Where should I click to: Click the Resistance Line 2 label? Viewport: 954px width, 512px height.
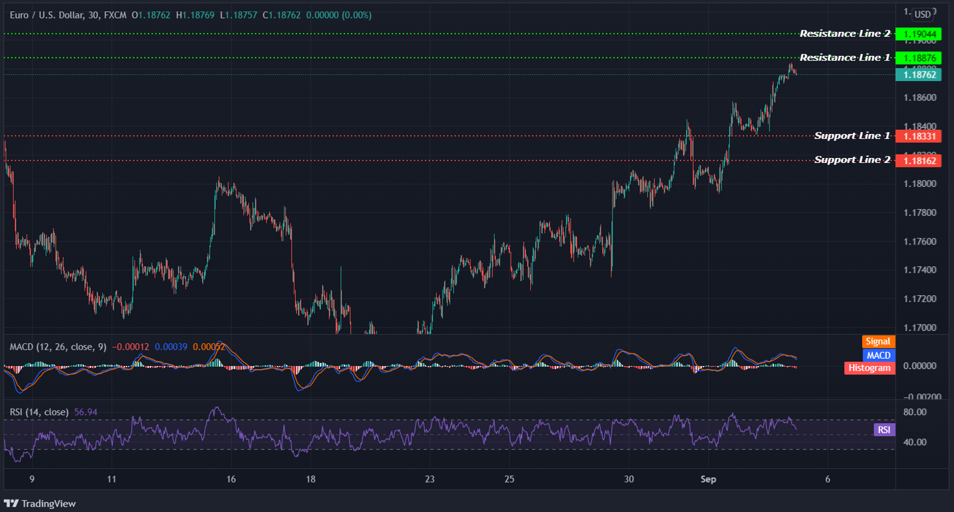(845, 34)
